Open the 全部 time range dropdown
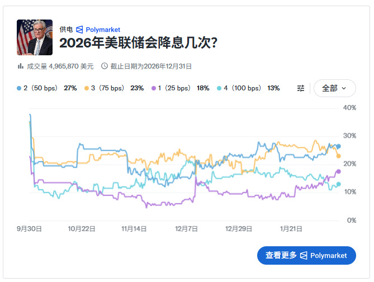This screenshot has height=282, width=374. [x=334, y=88]
